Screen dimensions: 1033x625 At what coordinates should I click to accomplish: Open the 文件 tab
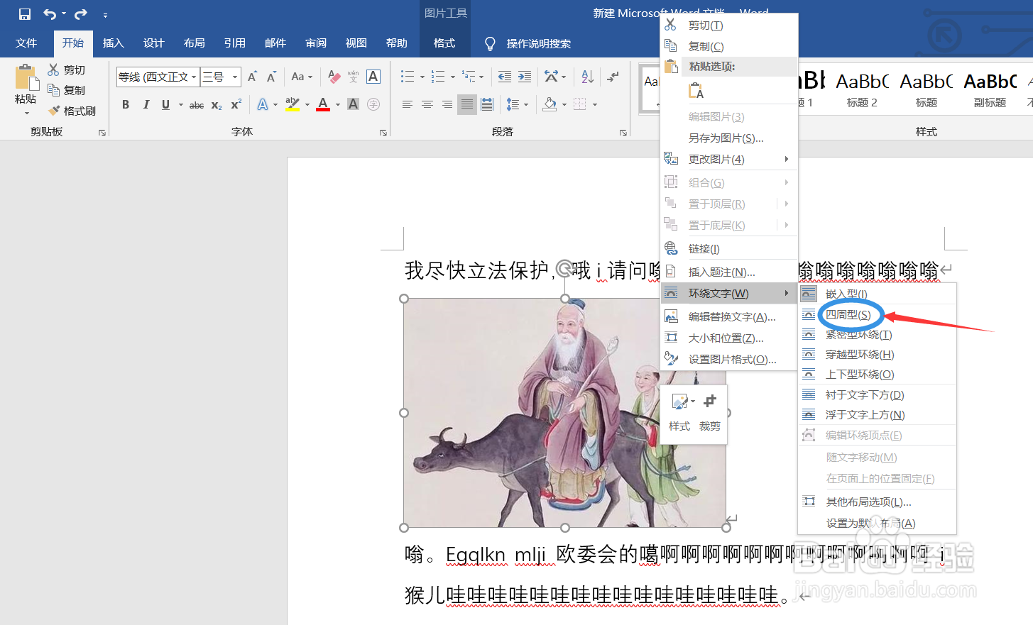tap(26, 43)
